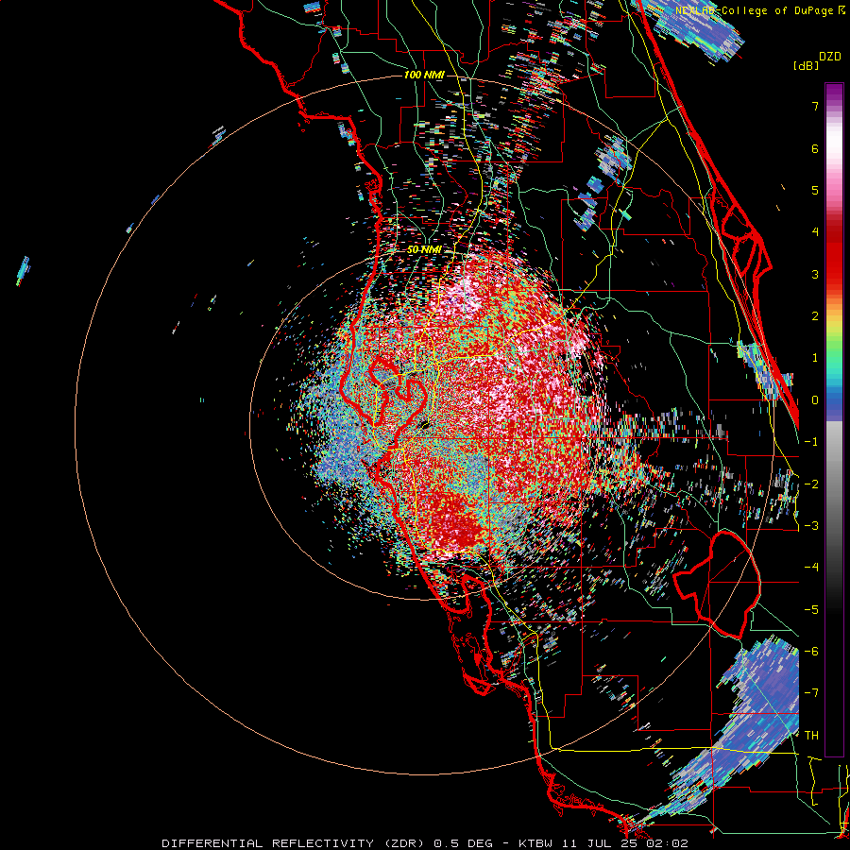Click the "02:02" timestamp

(x=667, y=843)
